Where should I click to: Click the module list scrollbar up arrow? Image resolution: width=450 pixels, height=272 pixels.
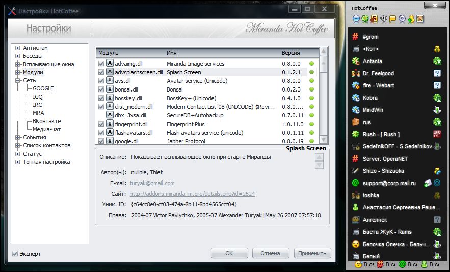(x=324, y=51)
